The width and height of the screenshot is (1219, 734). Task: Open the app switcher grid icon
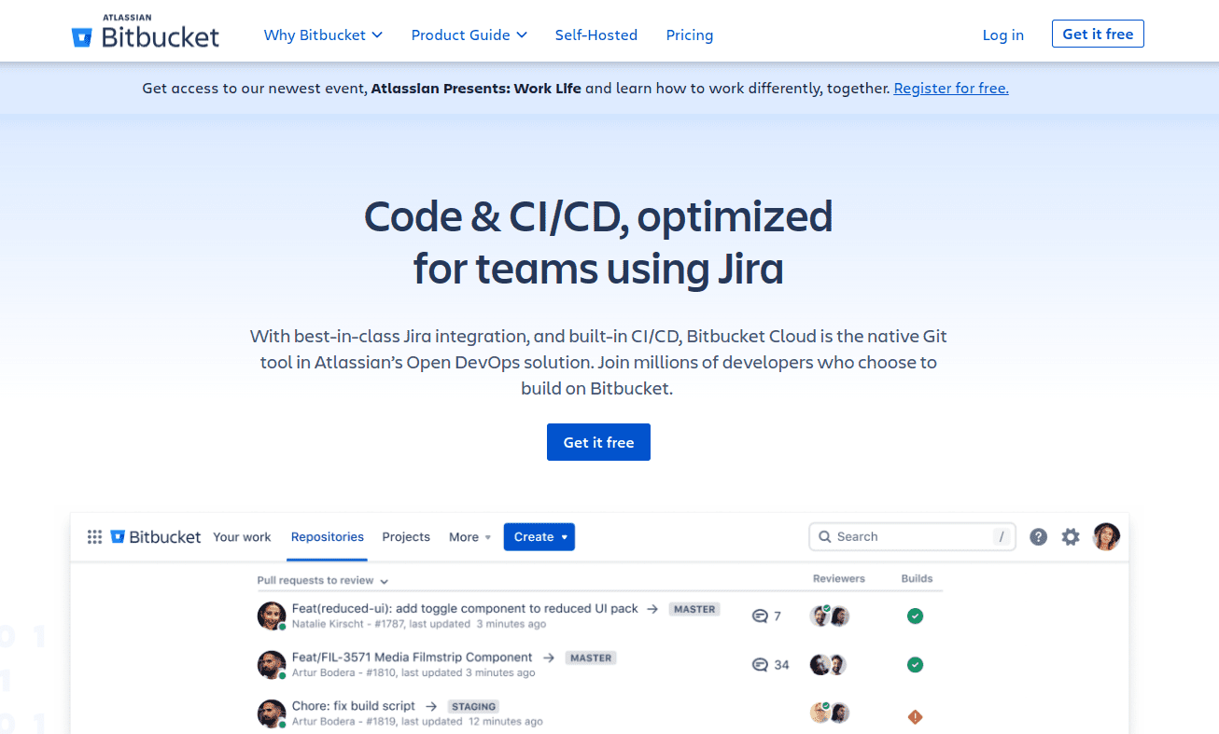(x=94, y=537)
